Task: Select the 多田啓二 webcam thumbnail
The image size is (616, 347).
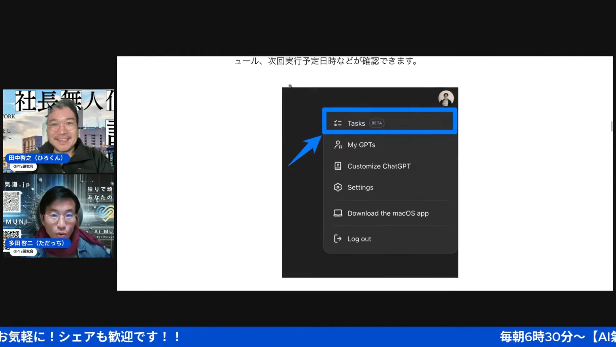Action: pyautogui.click(x=58, y=216)
